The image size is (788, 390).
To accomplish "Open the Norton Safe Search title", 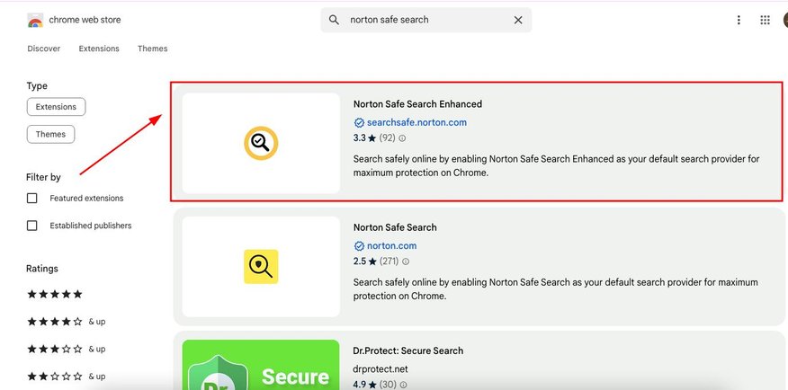I will [x=395, y=227].
